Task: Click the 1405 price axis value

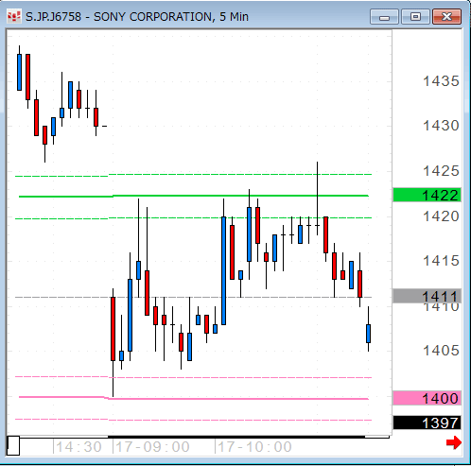Action: tap(441, 351)
